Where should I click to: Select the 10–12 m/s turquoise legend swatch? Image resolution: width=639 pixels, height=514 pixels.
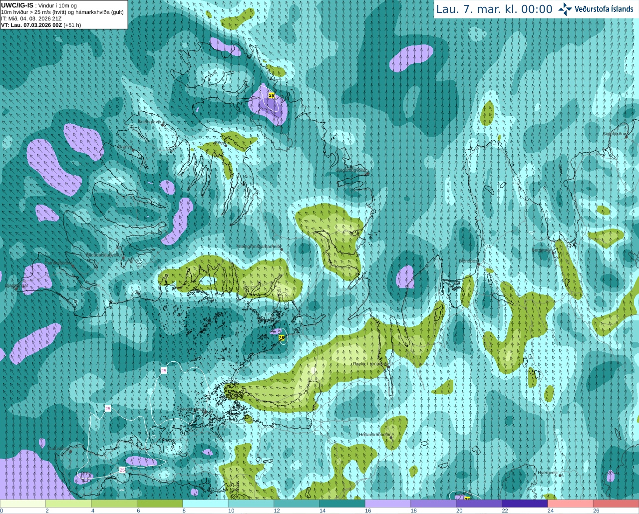251,504
